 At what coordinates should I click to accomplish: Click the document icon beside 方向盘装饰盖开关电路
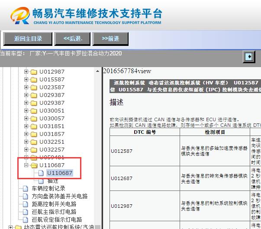coord(26,197)
